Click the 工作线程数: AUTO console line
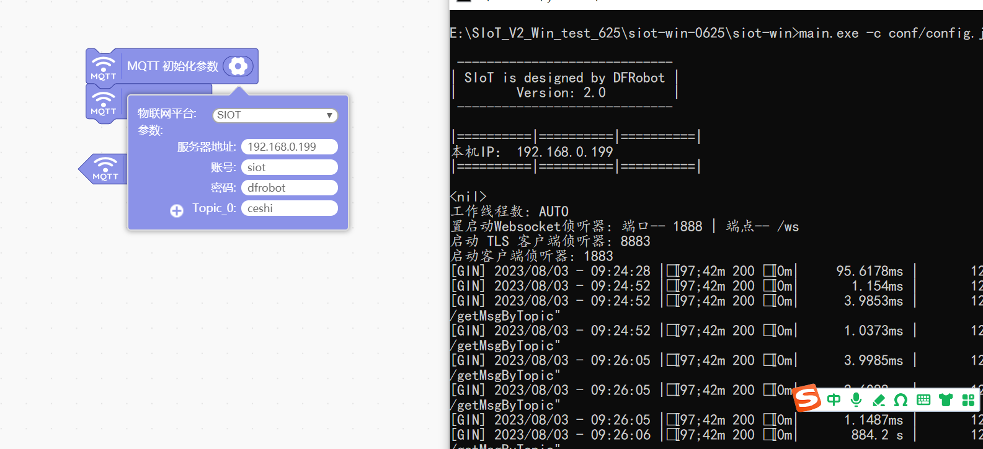 tap(510, 211)
